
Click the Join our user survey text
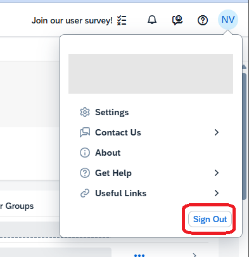pyautogui.click(x=72, y=21)
